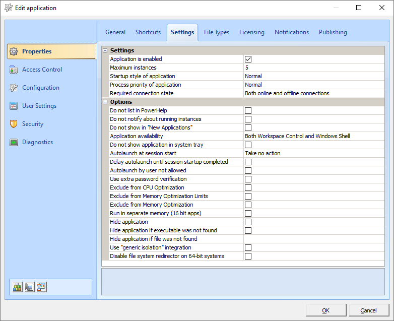Image resolution: width=394 pixels, height=321 pixels.
Task: Click the OK button
Action: pos(325,310)
